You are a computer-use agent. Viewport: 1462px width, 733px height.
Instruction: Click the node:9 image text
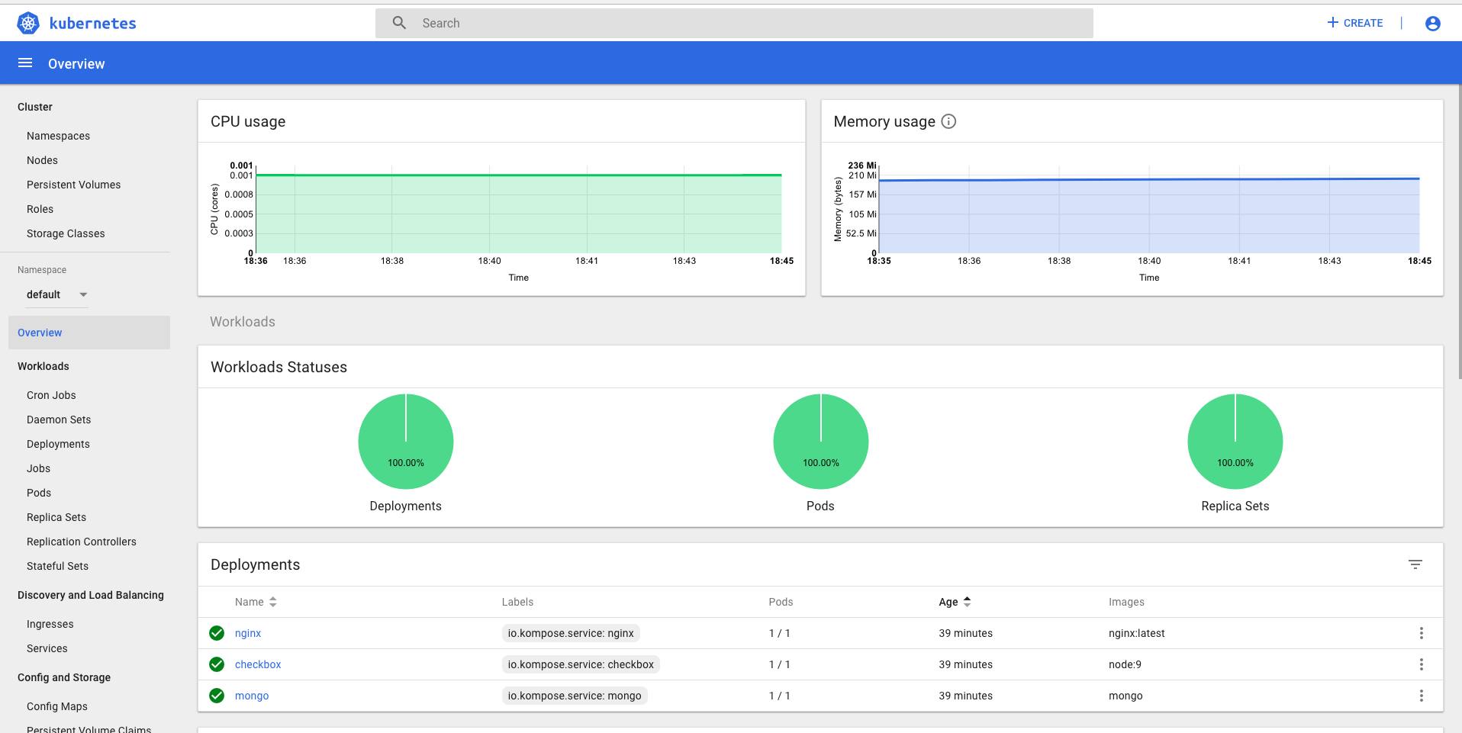coord(1125,664)
